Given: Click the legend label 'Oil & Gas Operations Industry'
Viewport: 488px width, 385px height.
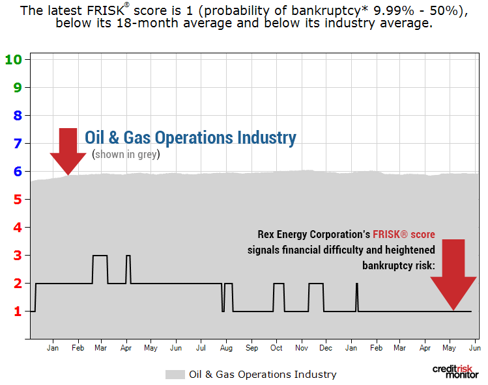Looking at the screenshot, I should [263, 375].
